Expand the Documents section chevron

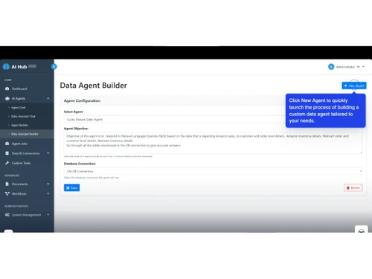pos(48,184)
